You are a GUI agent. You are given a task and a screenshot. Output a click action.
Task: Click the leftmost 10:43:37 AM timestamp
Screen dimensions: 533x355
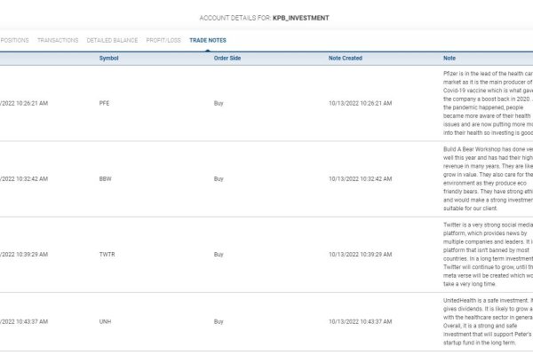(x=24, y=321)
